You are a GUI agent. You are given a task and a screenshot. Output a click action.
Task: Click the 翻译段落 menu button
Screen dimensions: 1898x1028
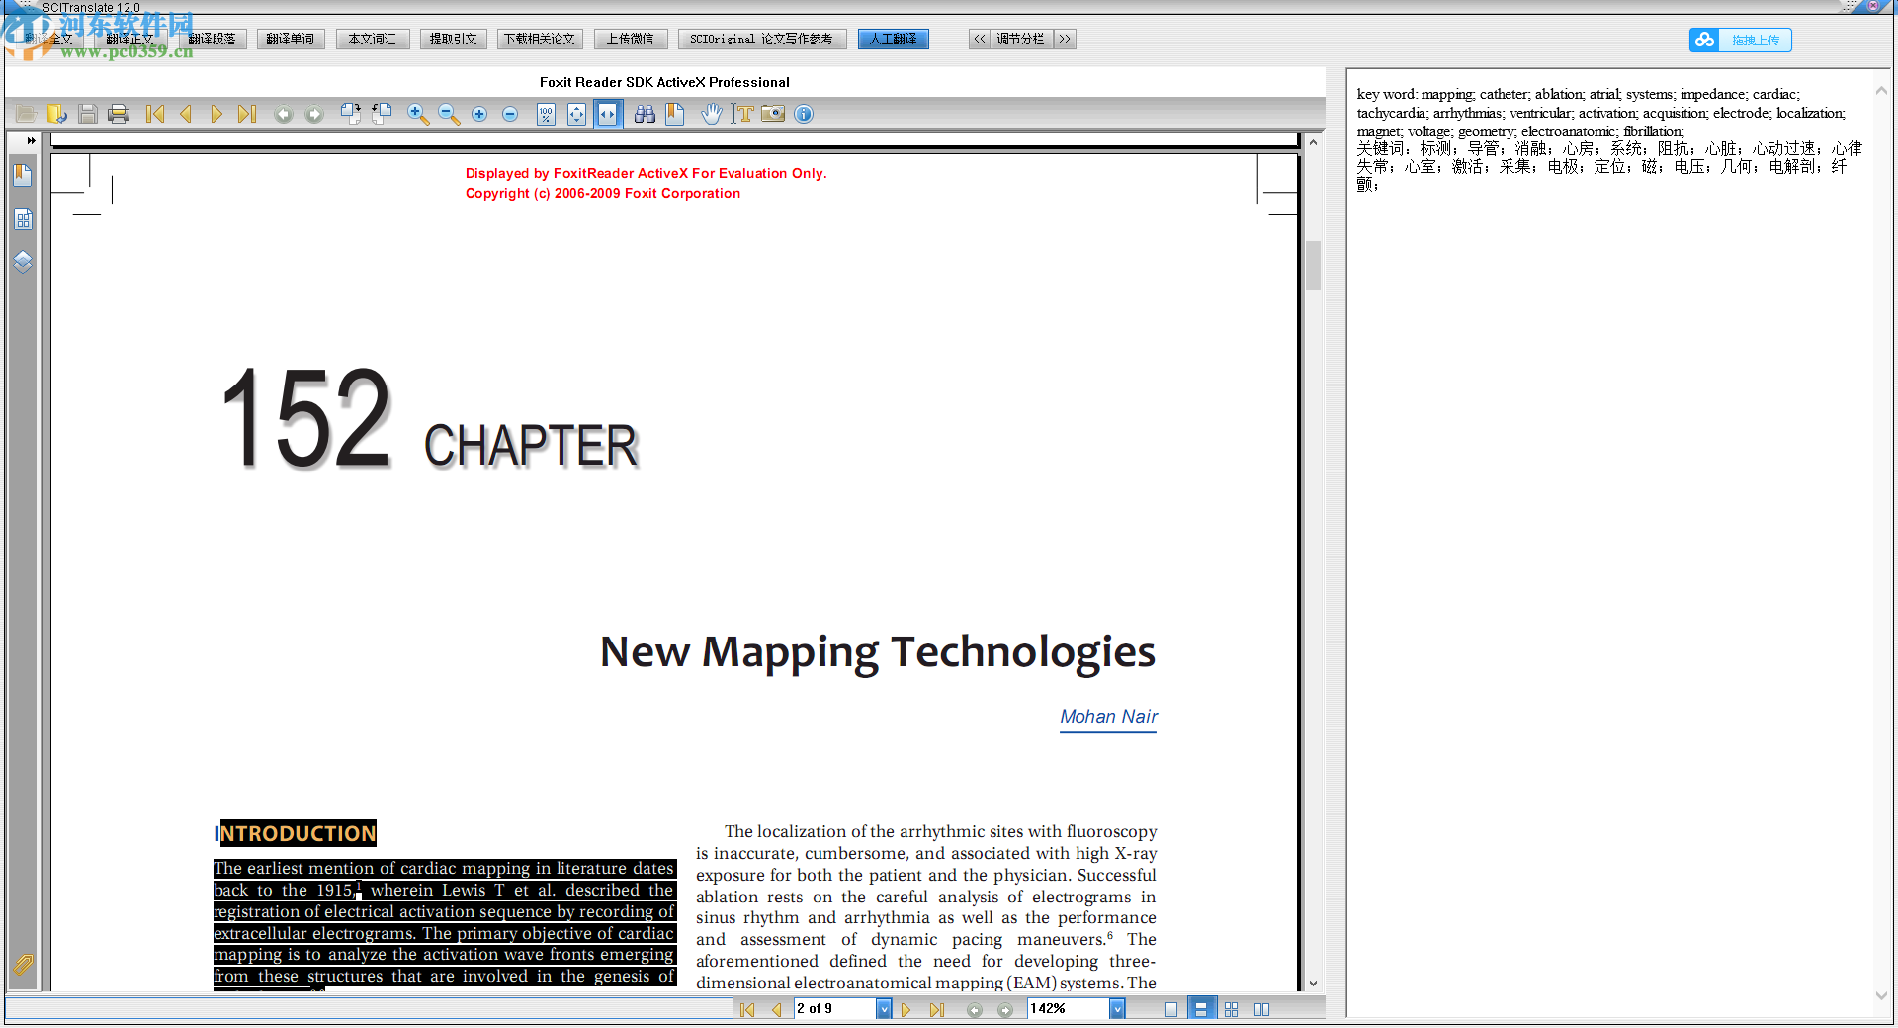click(x=212, y=40)
